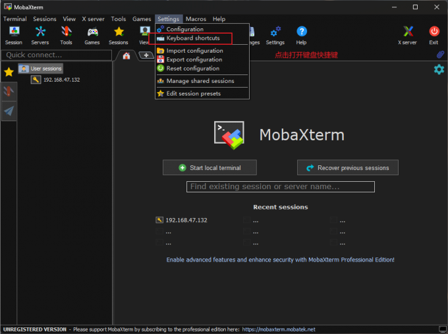The height and width of the screenshot is (334, 448).
Task: Open the Tools menu
Action: click(119, 19)
